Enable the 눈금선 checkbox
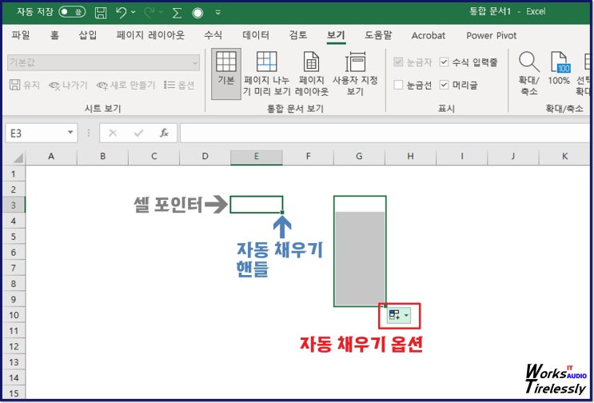Screen dimensions: 594x403 pyautogui.click(x=398, y=85)
